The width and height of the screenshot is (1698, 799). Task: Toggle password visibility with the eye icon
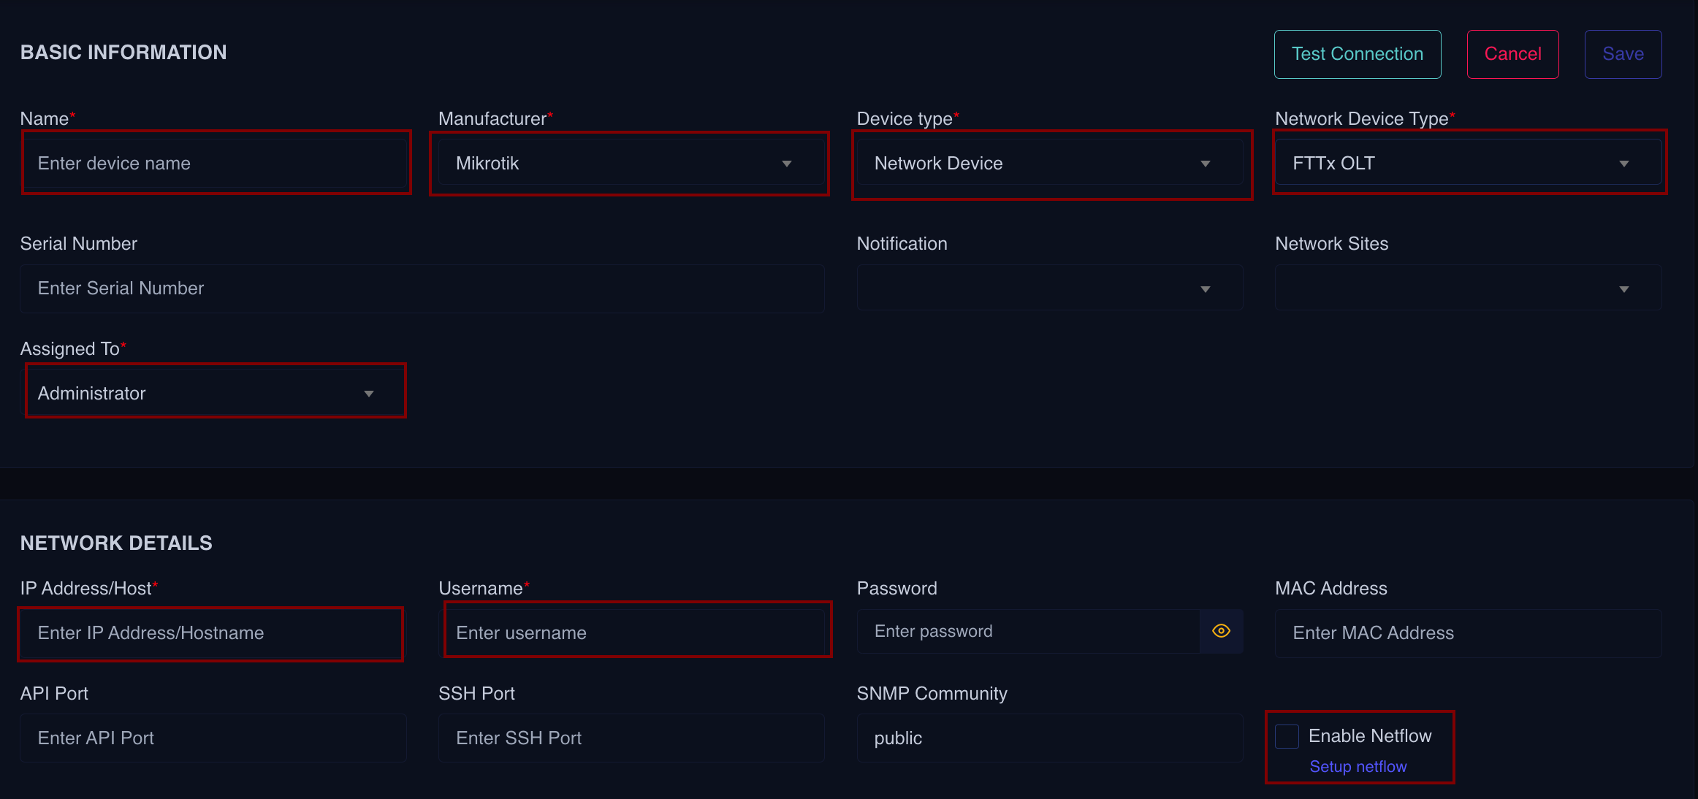[x=1220, y=631]
